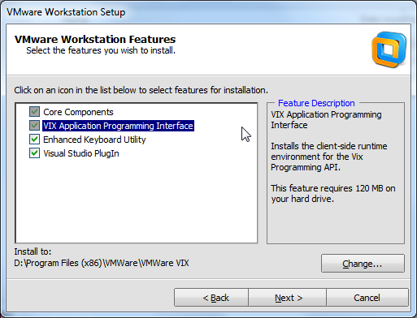Uncheck the Visual Studio PlugIn checkbox
This screenshot has width=417, height=318.
coord(34,153)
